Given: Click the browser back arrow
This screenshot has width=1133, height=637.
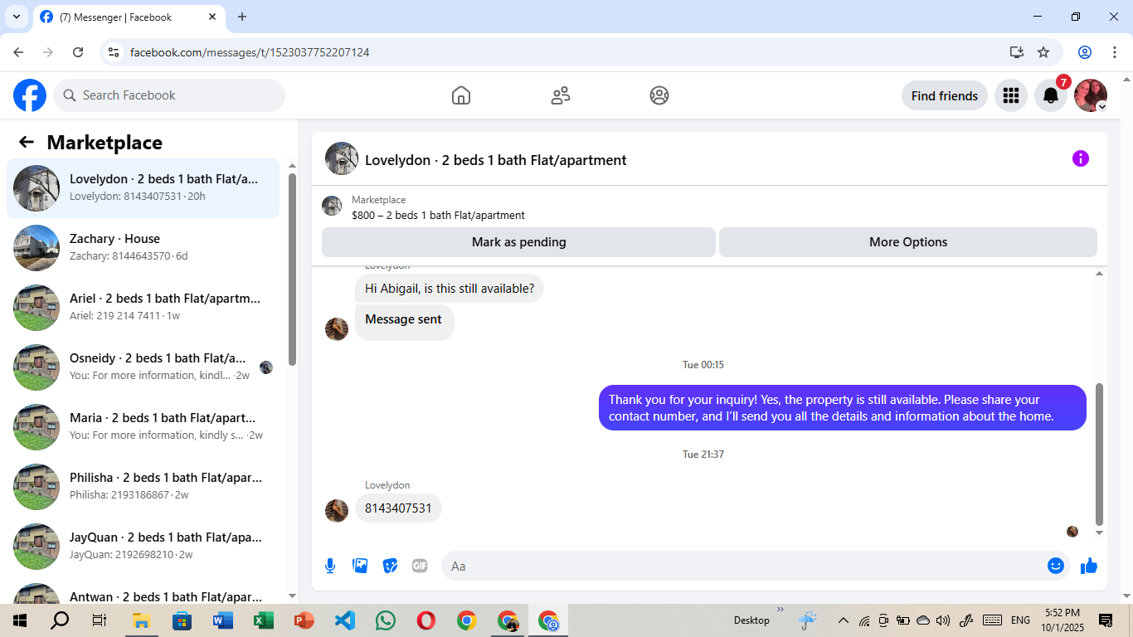Looking at the screenshot, I should tap(18, 52).
